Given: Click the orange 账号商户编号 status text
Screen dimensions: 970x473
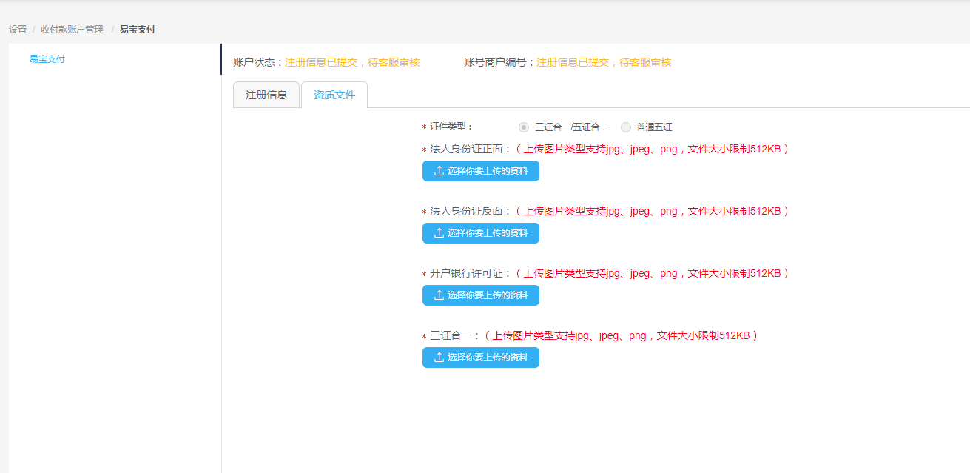Looking at the screenshot, I should click(x=604, y=63).
